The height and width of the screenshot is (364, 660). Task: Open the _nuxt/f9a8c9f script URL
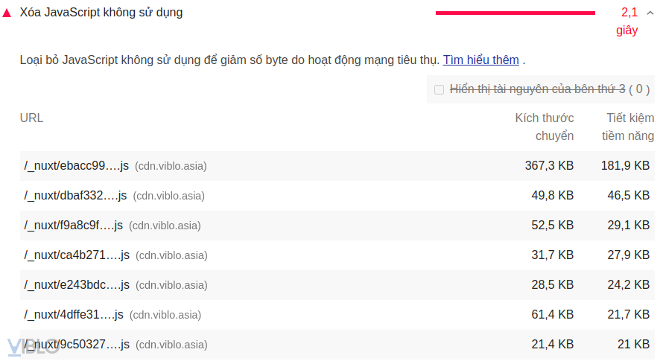[x=74, y=226]
